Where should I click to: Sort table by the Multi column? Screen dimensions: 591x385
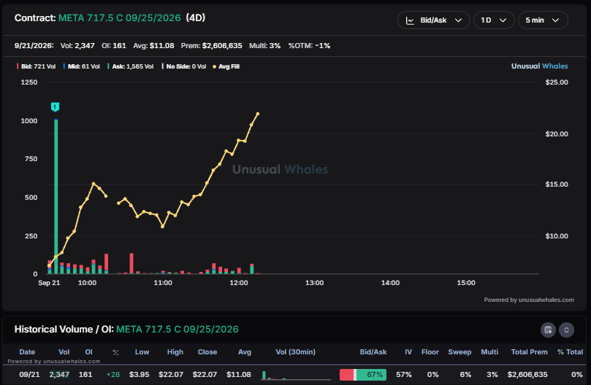click(489, 352)
